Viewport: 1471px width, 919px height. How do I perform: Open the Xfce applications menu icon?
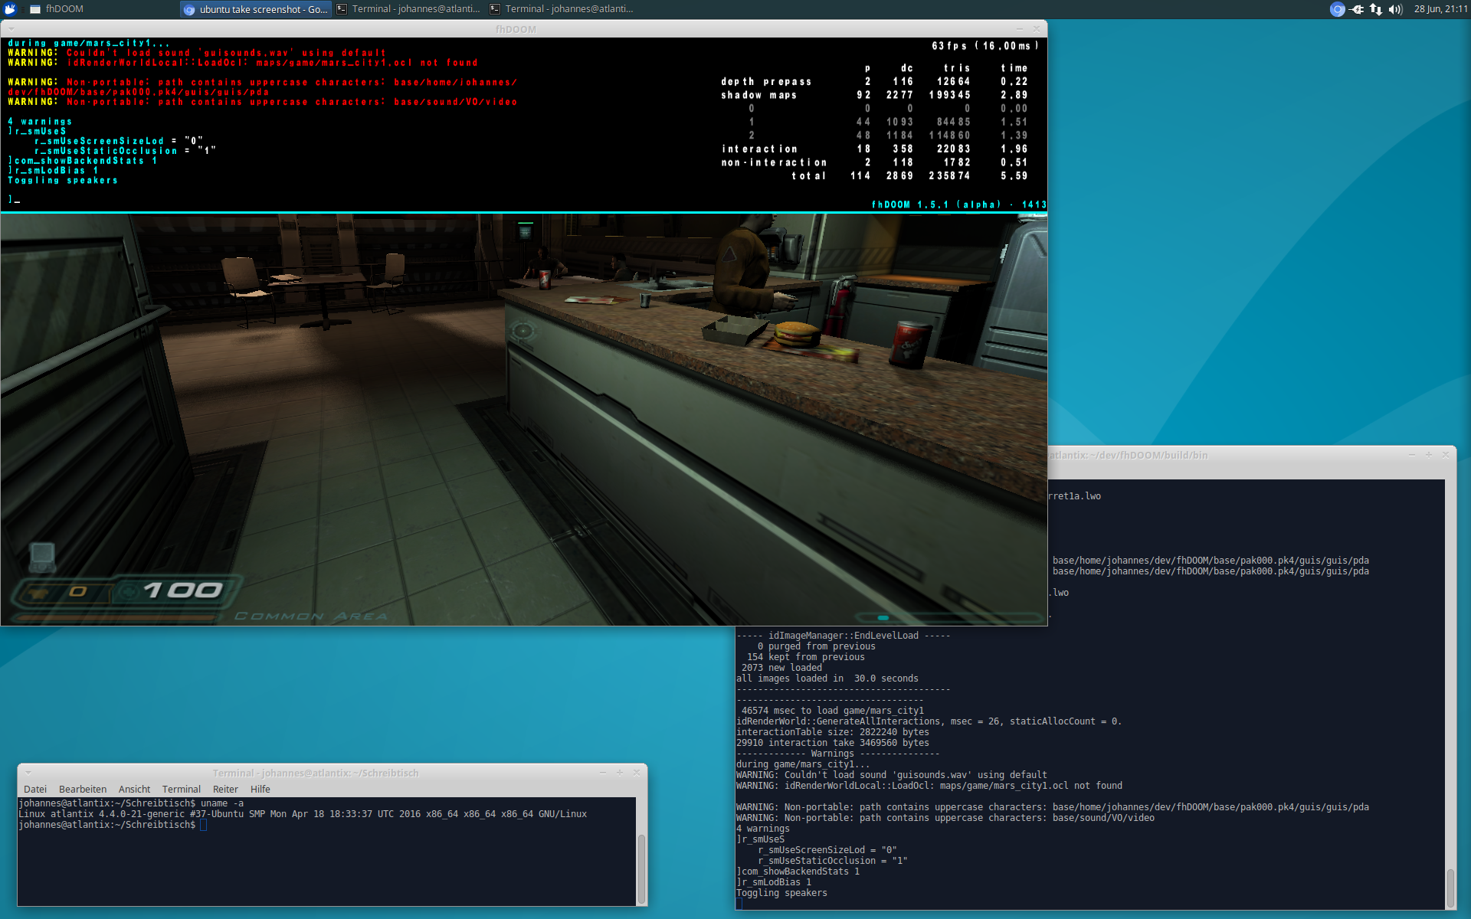pos(10,9)
